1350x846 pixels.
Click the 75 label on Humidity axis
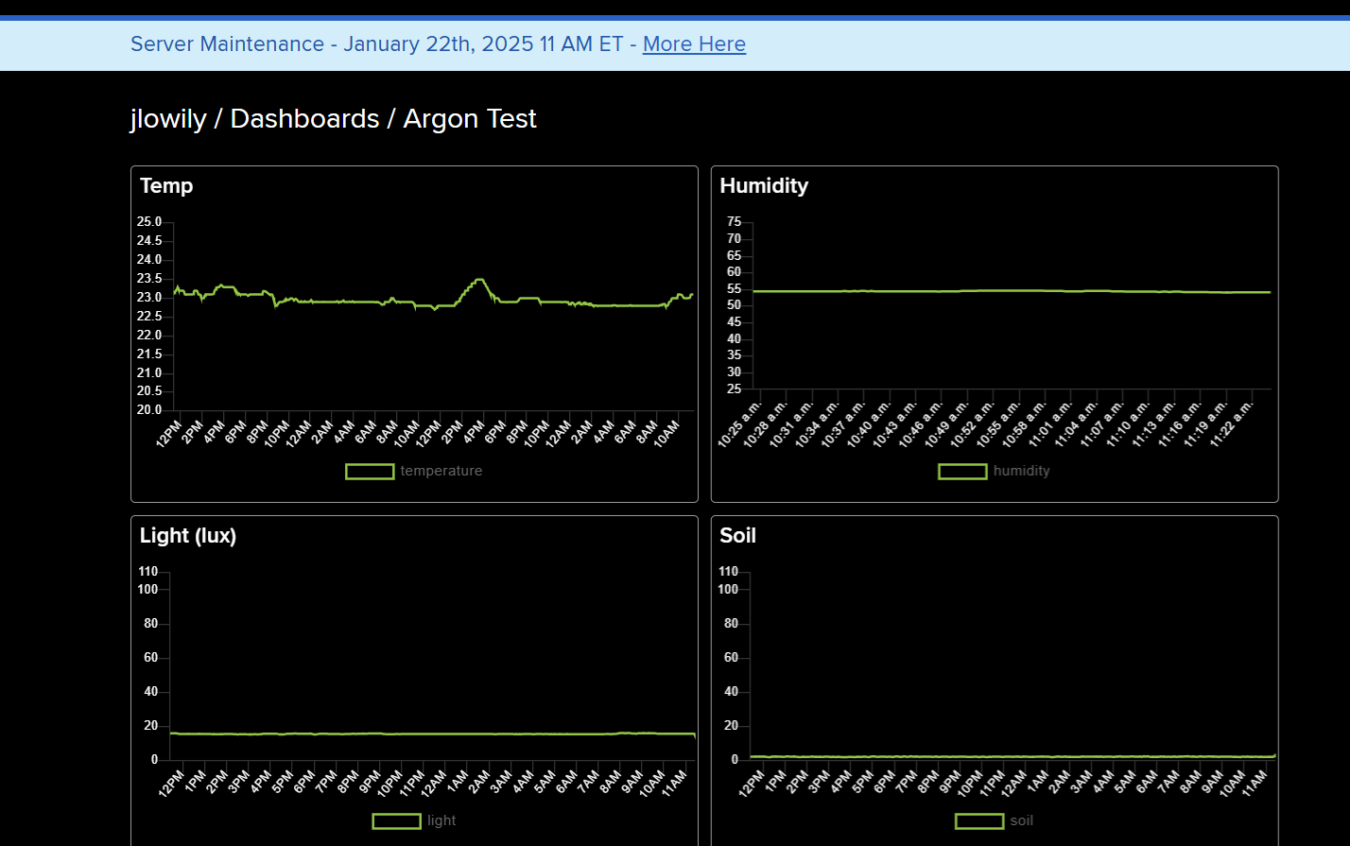[734, 222]
